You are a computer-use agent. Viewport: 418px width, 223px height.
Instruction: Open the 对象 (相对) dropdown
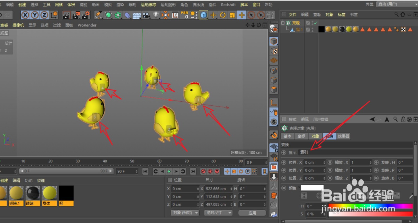point(185,213)
